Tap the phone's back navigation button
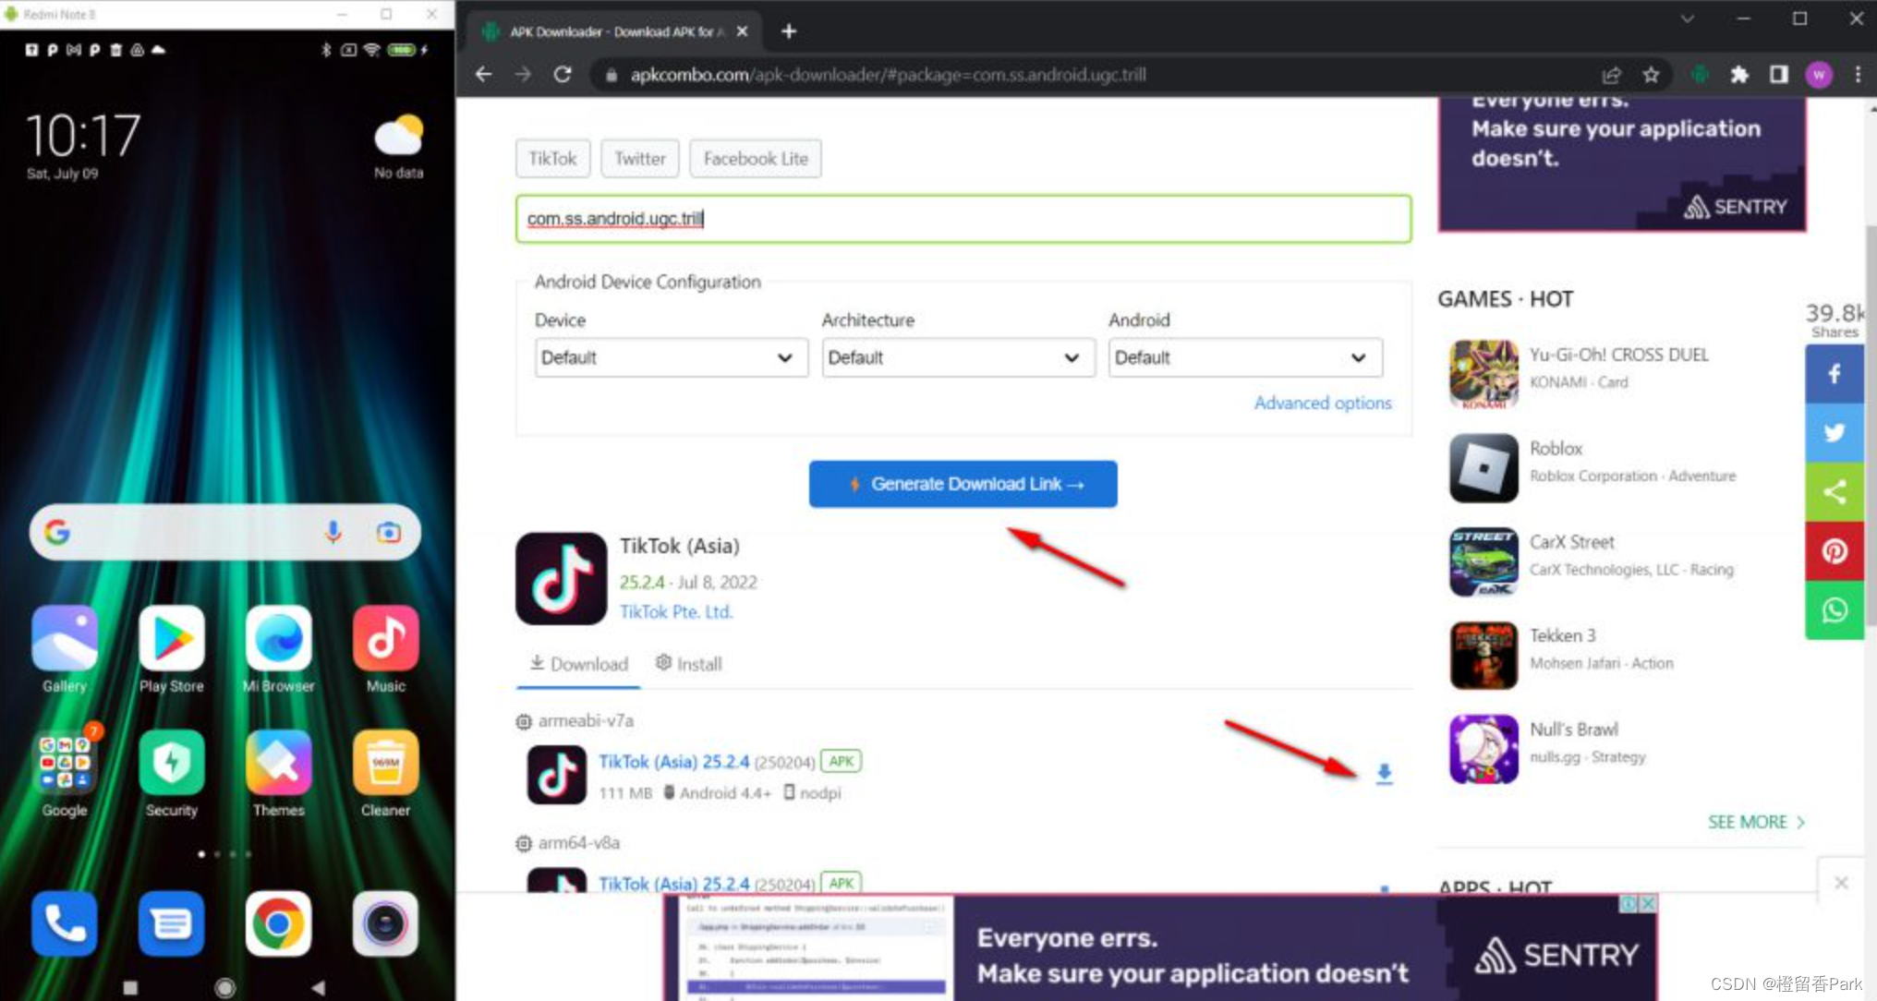Screen dimensions: 1877x1001 [x=318, y=987]
